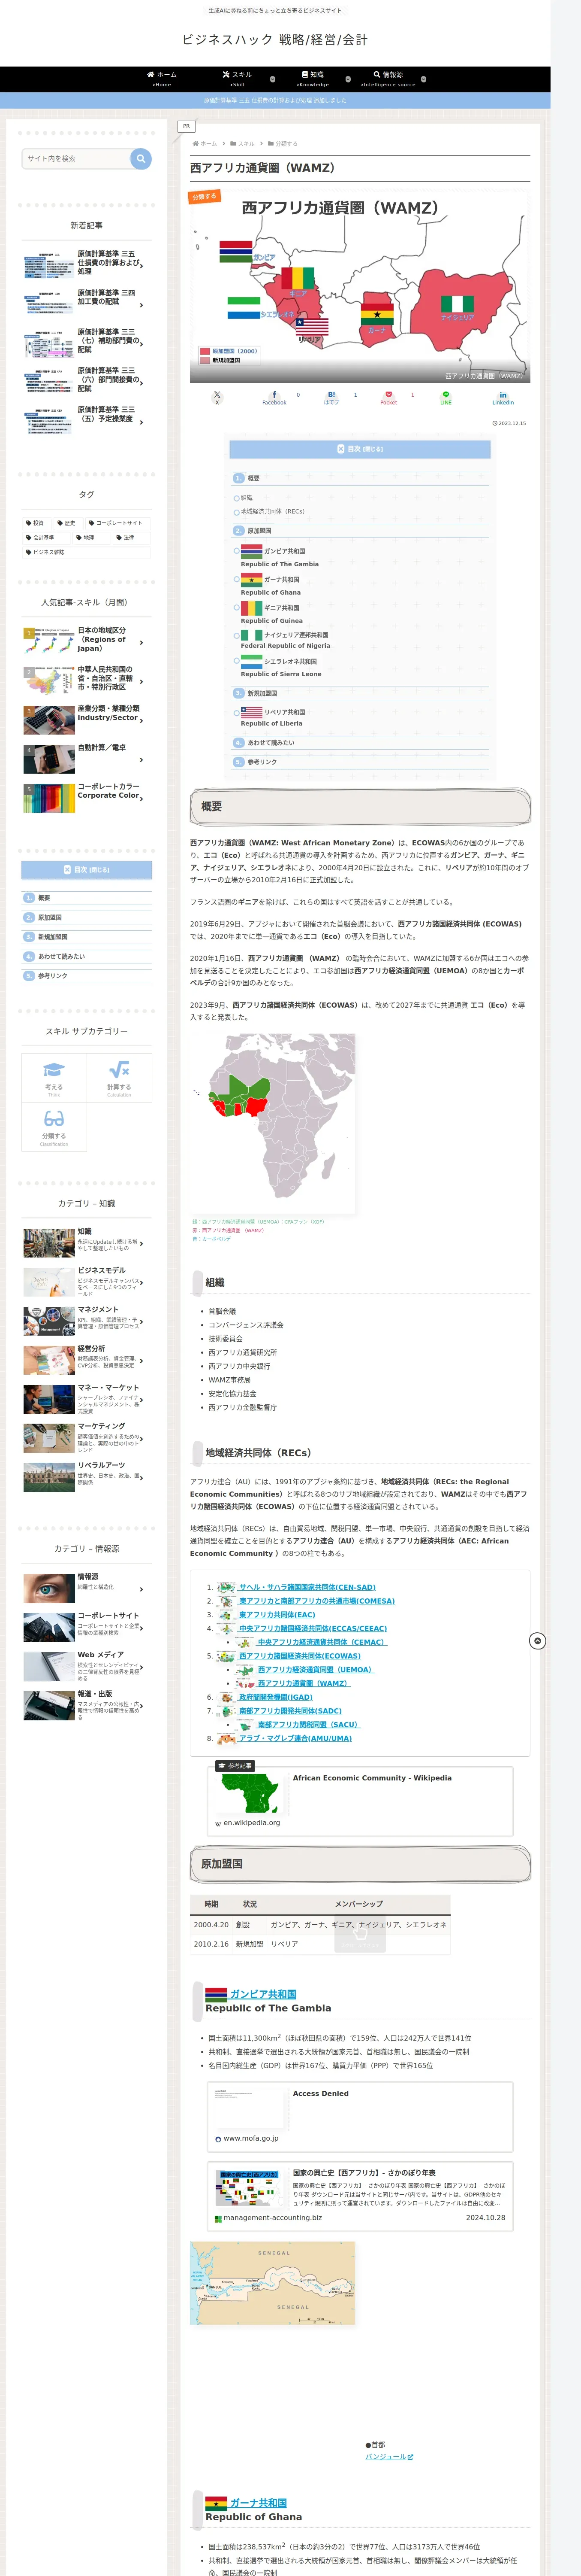Close the sidebar 目次 box
Image resolution: width=581 pixels, height=2576 pixels.
point(87,870)
